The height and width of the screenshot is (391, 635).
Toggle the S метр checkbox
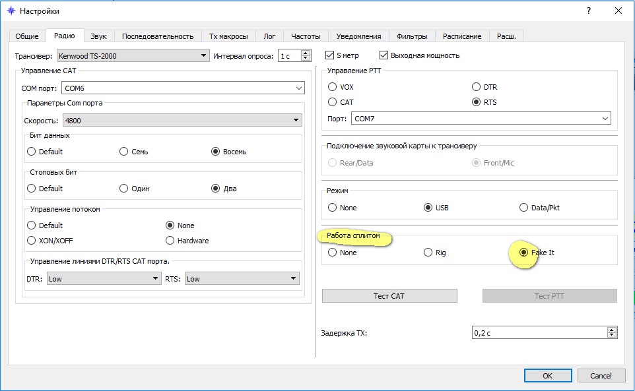tap(331, 55)
